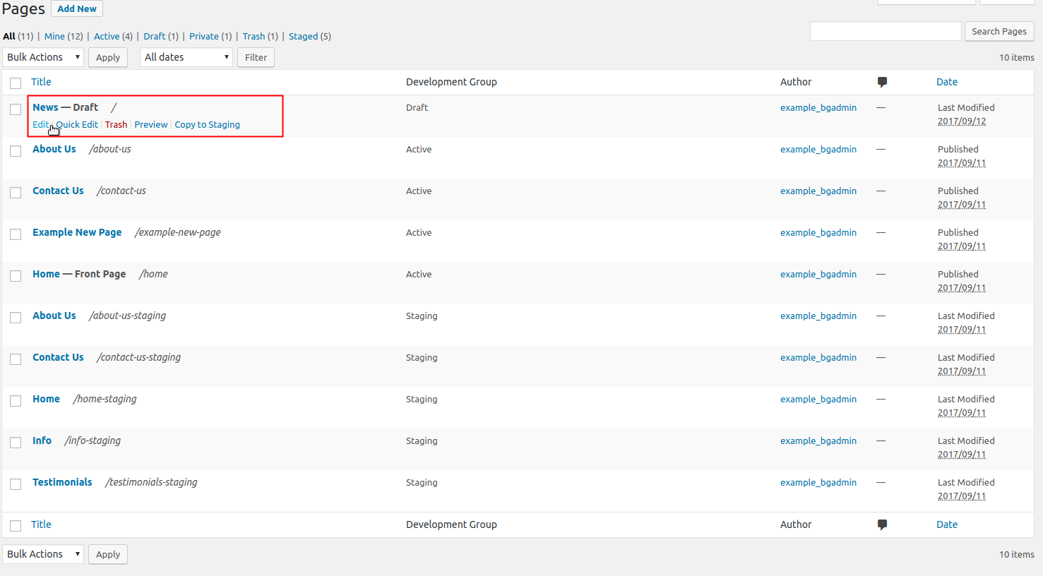The image size is (1043, 576).
Task: Show only Draft (1) pages
Action: coord(154,36)
